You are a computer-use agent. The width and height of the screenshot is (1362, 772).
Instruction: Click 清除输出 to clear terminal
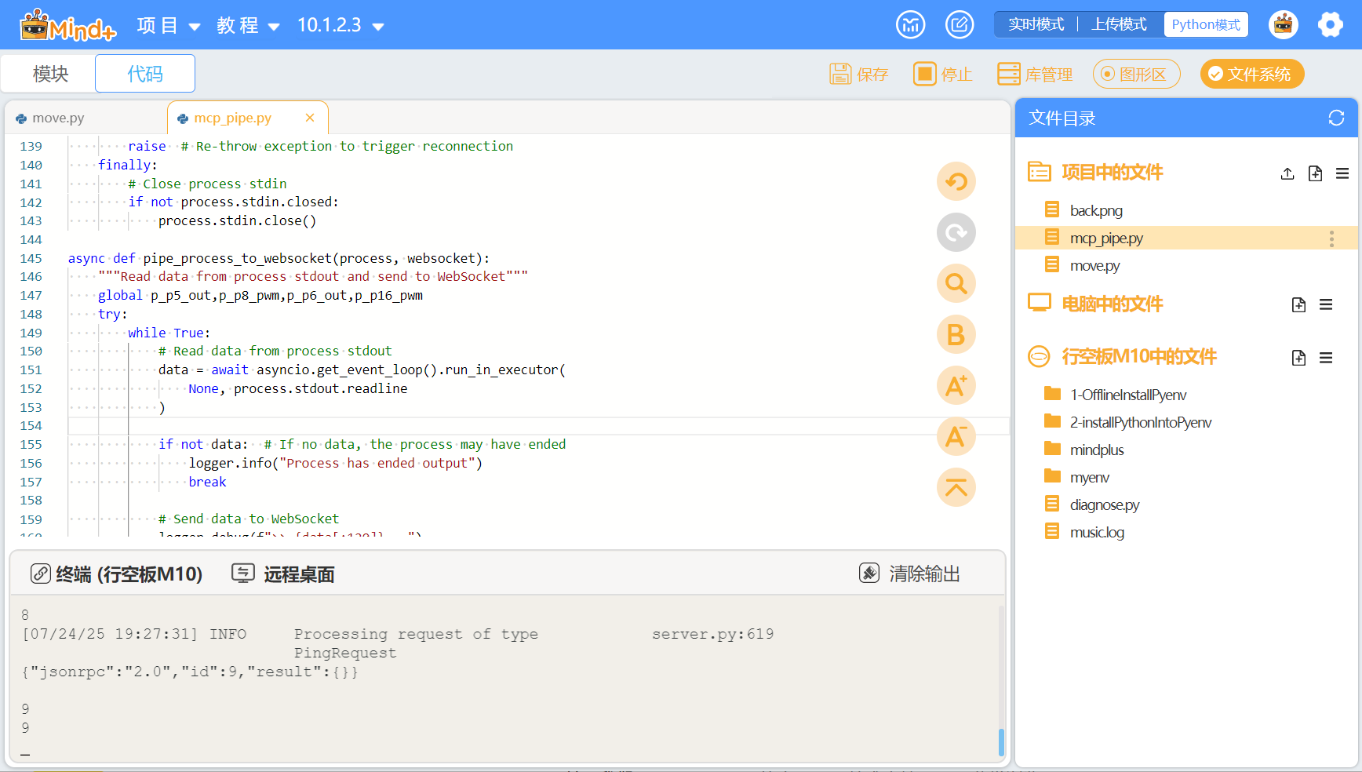(x=909, y=574)
